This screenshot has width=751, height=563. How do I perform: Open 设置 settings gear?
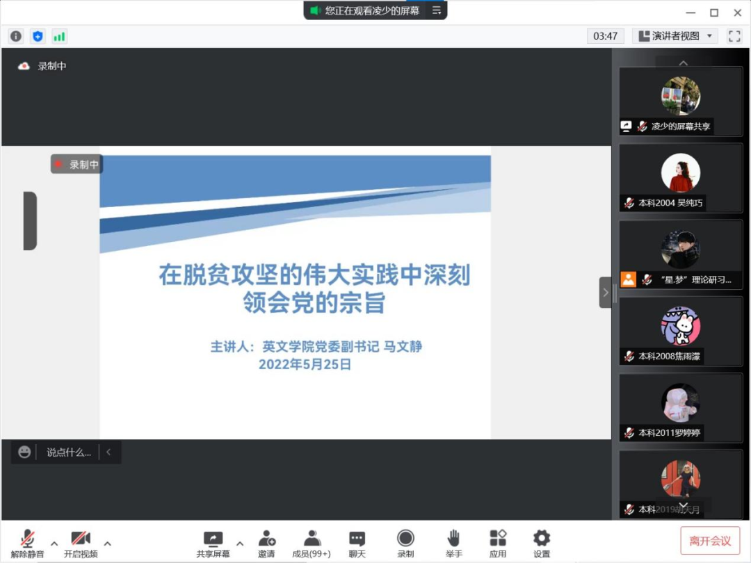[542, 544]
